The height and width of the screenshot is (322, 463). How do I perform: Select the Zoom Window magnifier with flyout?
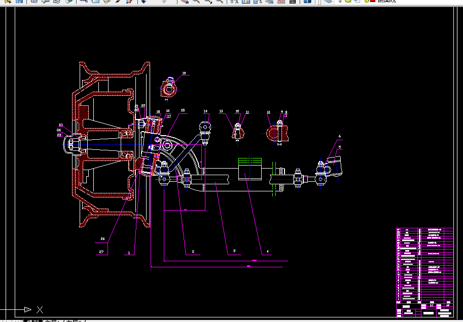[x=208, y=1]
